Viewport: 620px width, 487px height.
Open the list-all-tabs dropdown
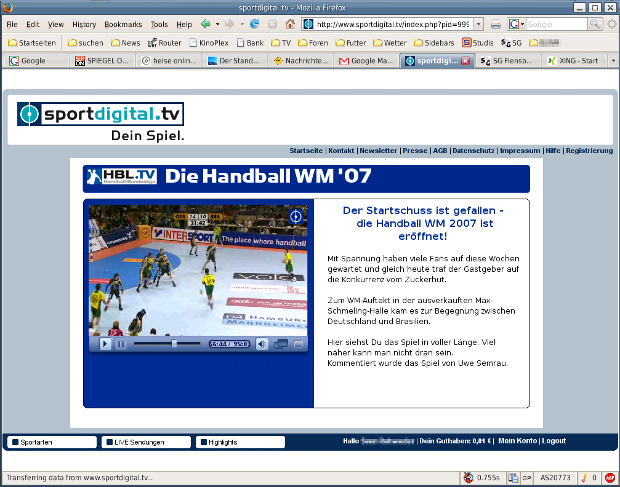pos(613,61)
